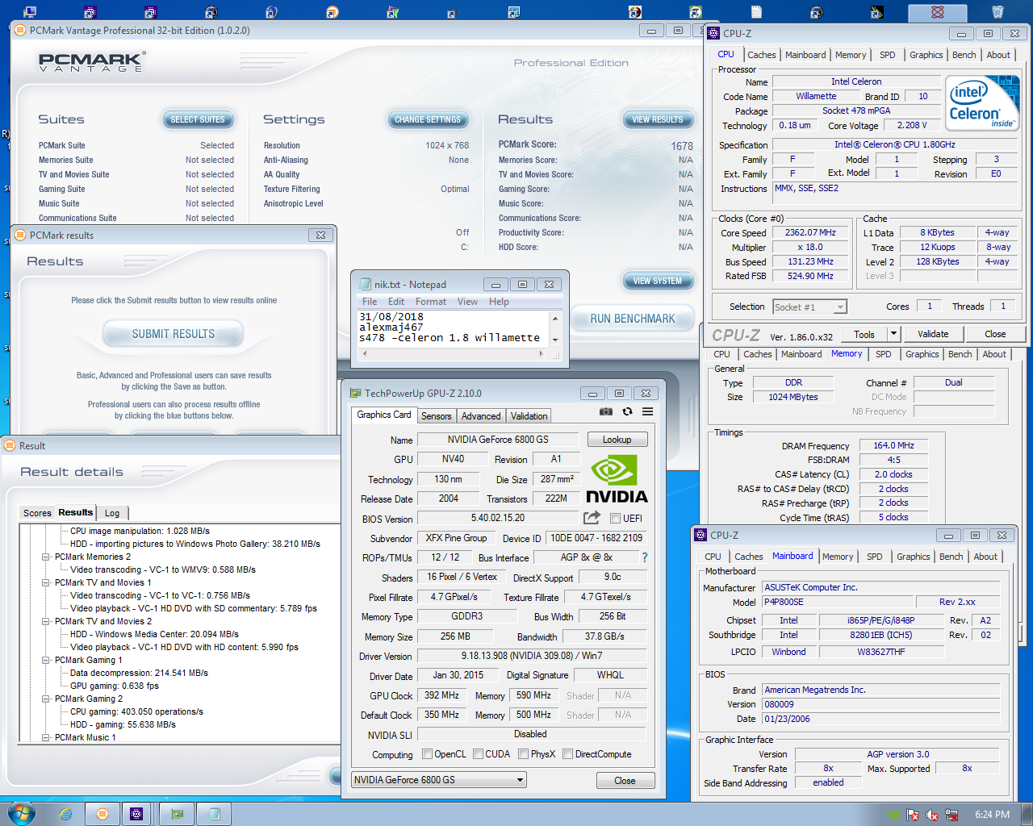Click CPU-Z Validate button

click(x=933, y=334)
